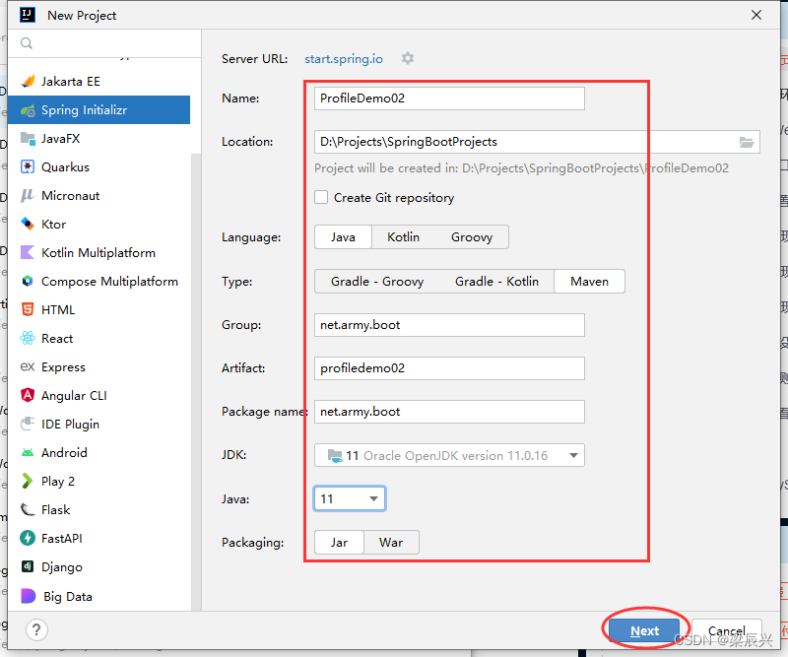Click the Kotlin Multiplatform icon
788x657 pixels.
[x=29, y=252]
